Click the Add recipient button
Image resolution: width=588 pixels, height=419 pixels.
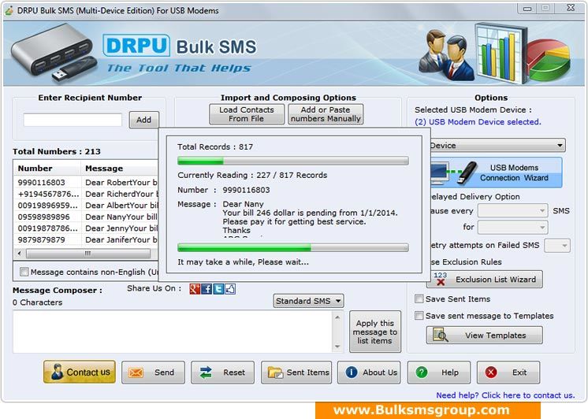click(x=143, y=120)
